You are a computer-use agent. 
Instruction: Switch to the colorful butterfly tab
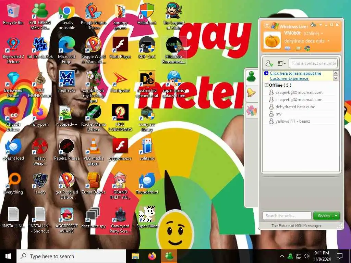251,111
